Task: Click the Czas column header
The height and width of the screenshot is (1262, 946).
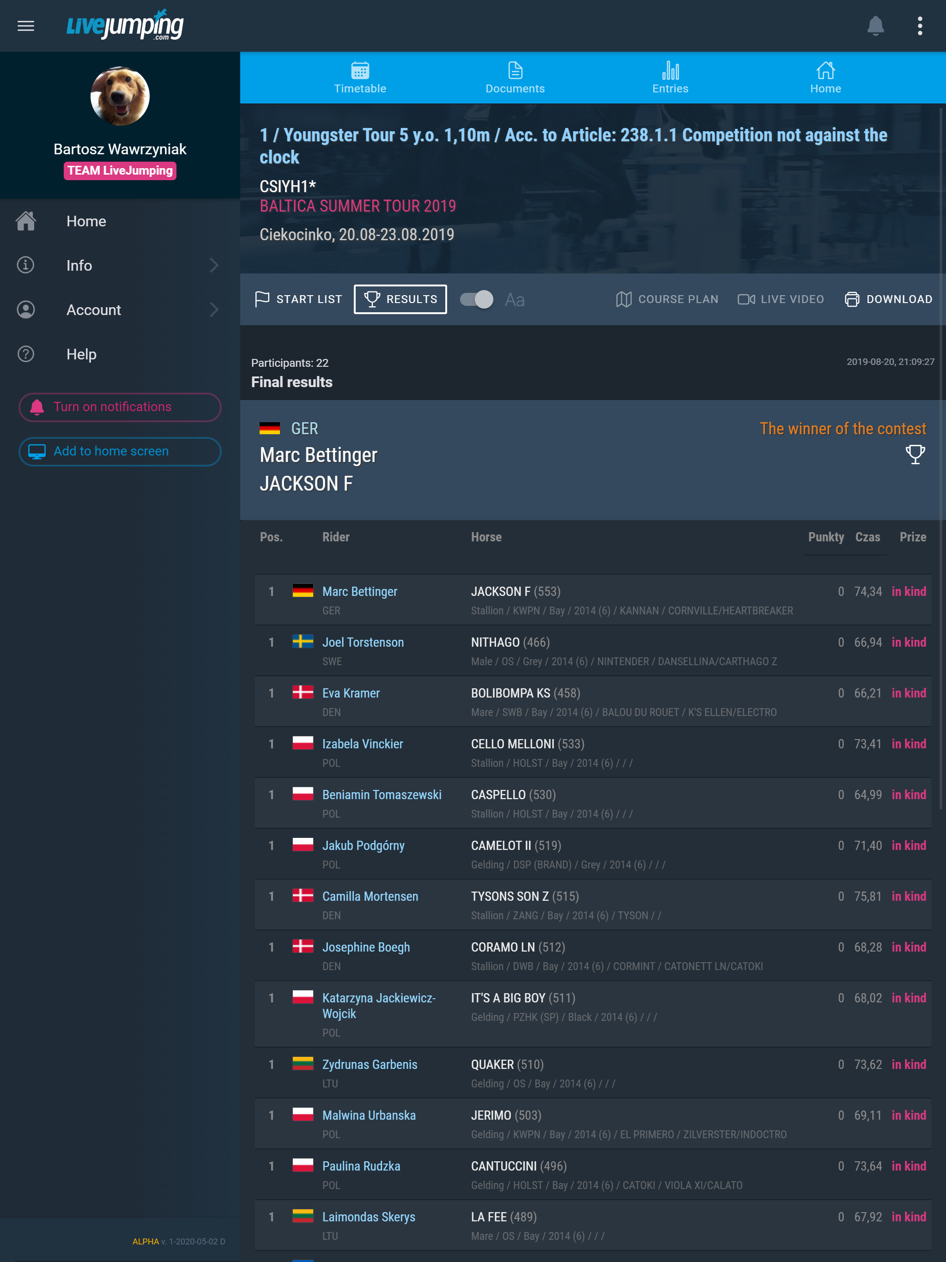Action: pyautogui.click(x=867, y=537)
